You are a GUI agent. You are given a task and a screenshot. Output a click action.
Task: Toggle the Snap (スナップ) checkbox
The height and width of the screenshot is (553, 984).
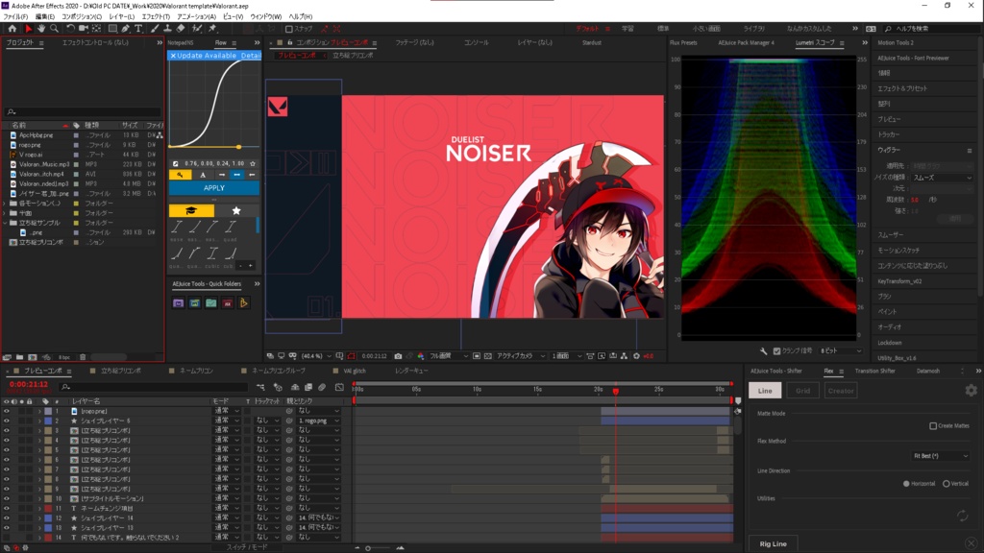point(288,29)
